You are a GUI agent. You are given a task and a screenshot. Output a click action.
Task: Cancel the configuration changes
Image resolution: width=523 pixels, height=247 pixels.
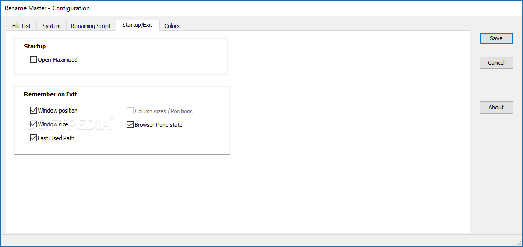point(496,63)
